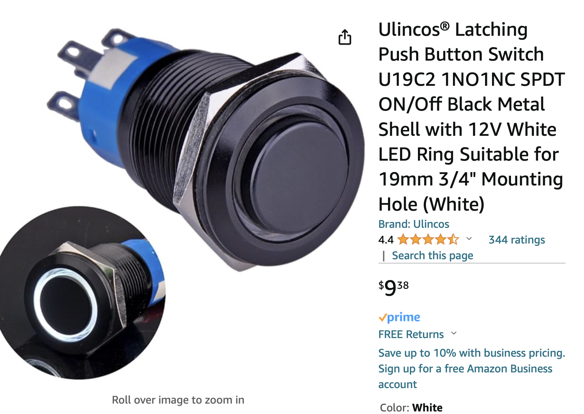Click the $9.38 price

393,287
